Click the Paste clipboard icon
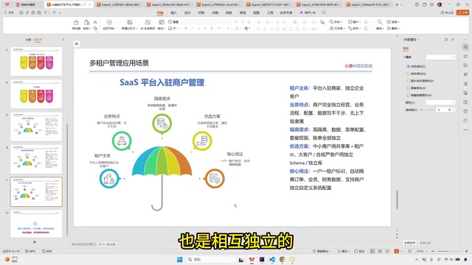The width and height of the screenshot is (472, 265). [87, 23]
